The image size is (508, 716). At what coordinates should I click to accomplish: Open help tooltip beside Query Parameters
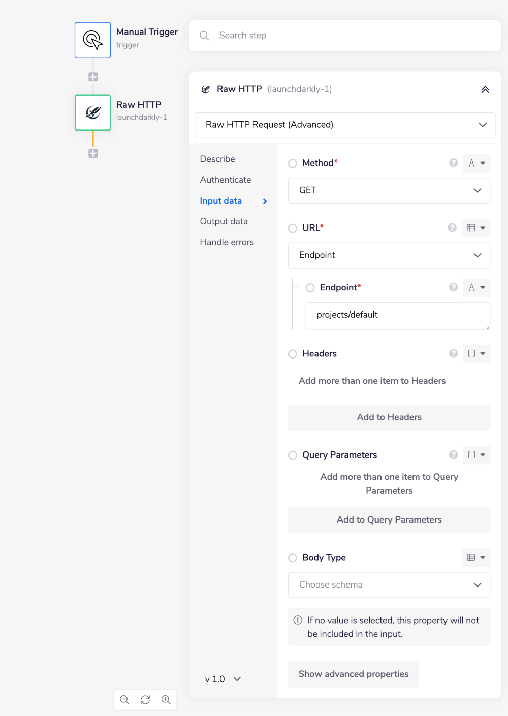point(453,454)
